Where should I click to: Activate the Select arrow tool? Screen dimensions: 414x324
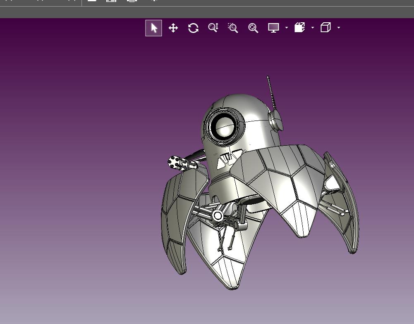tap(154, 28)
